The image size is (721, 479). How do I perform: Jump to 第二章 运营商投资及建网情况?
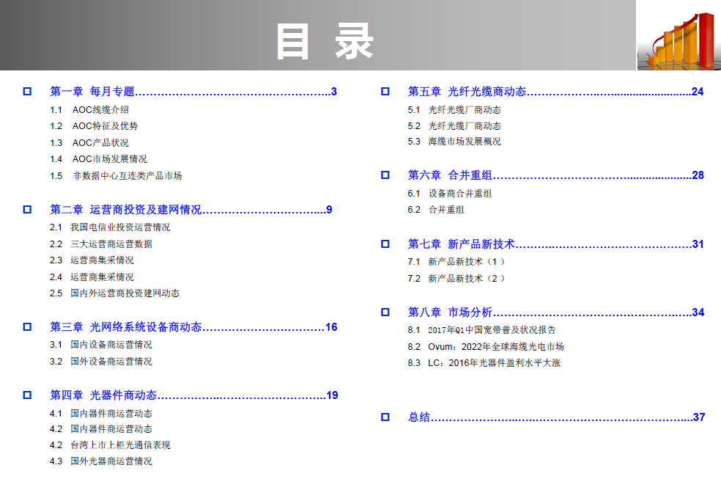(x=125, y=210)
